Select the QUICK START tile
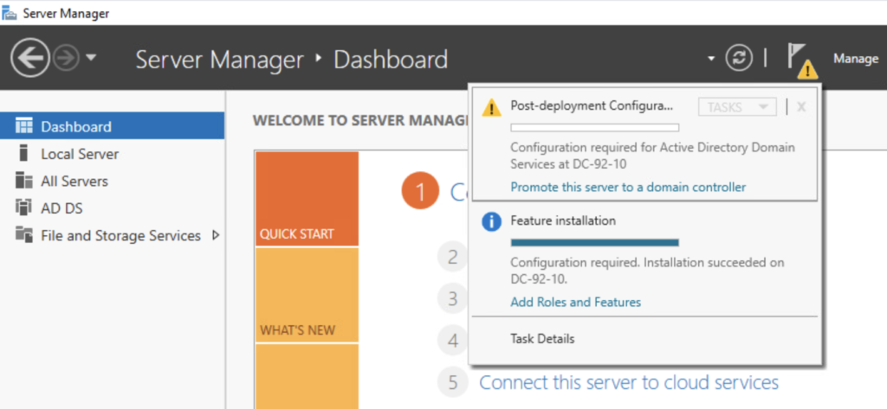The image size is (887, 409). (x=307, y=199)
